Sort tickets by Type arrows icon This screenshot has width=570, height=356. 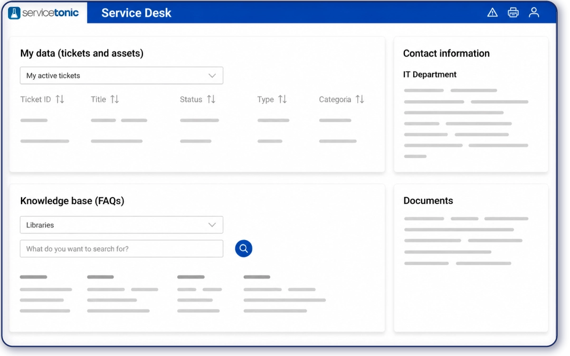coord(283,99)
